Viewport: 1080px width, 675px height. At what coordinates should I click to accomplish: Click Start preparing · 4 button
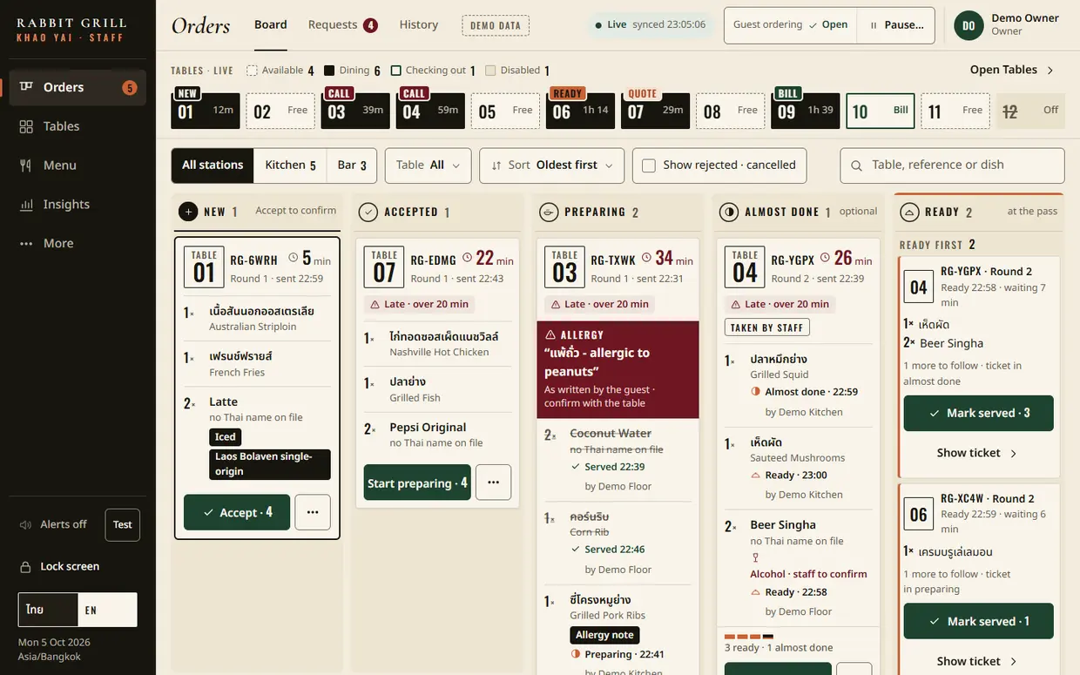(x=417, y=483)
